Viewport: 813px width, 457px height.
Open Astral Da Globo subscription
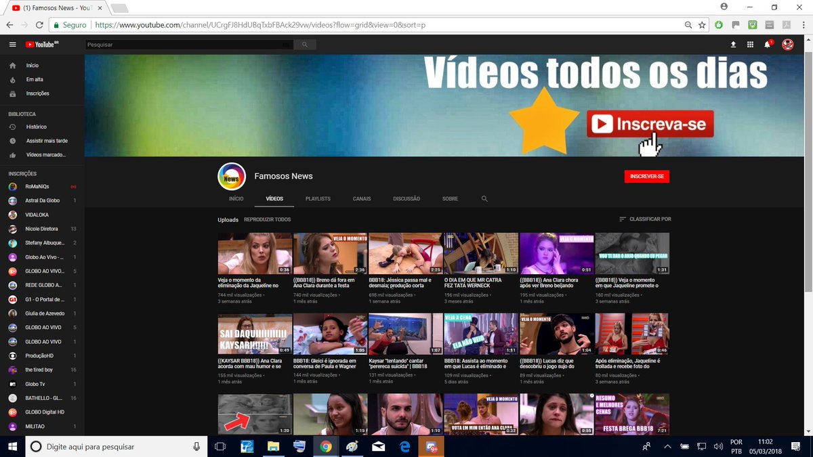pyautogui.click(x=41, y=200)
